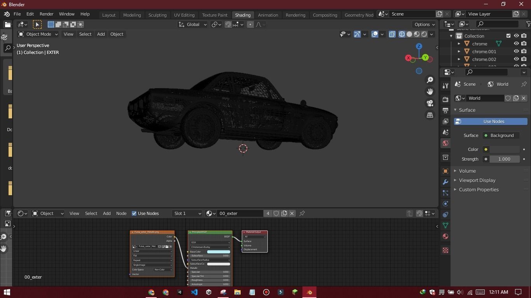Toggle proportional editing
531x298 pixels.
point(250,24)
